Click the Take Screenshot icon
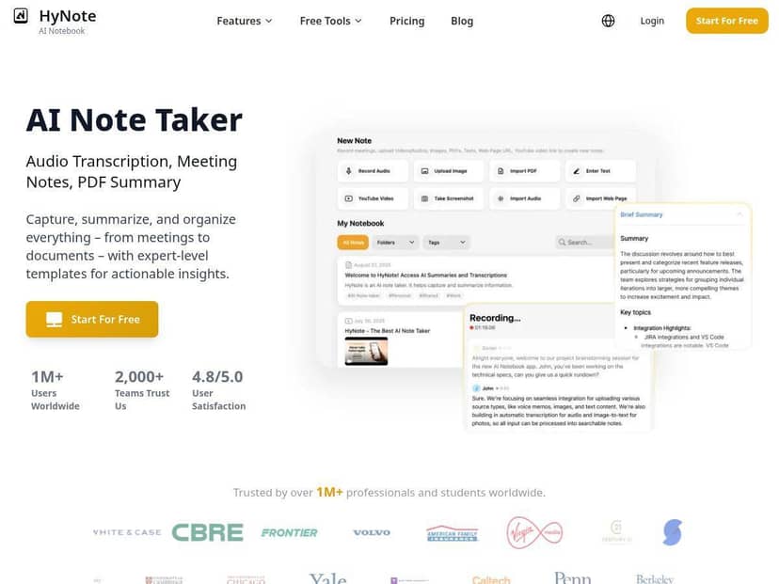Viewport: 779px width, 584px height. (x=423, y=199)
